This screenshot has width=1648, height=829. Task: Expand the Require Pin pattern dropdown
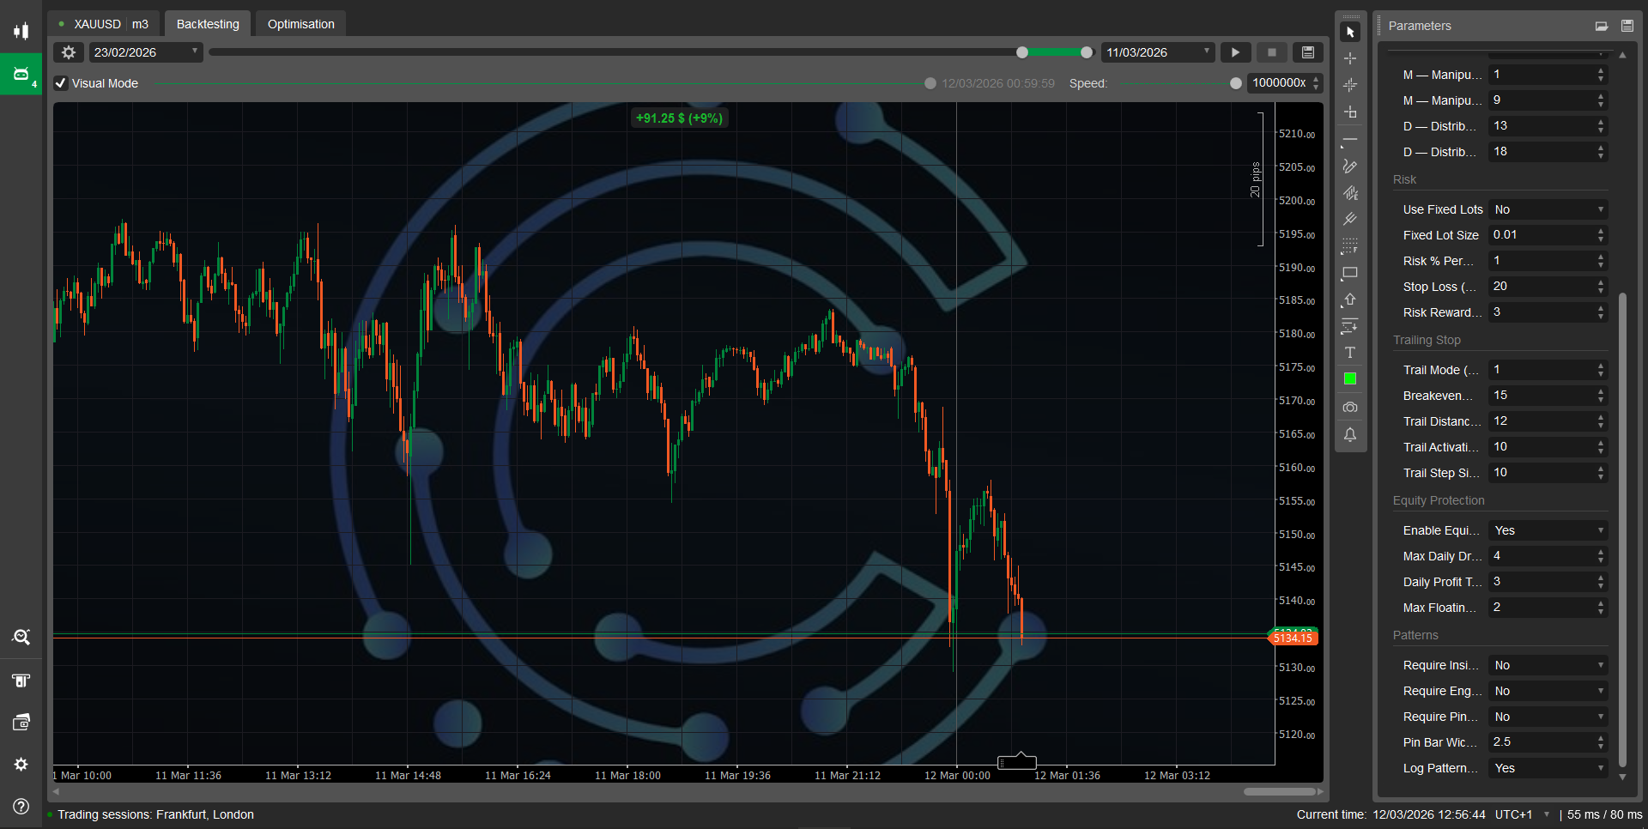pyautogui.click(x=1548, y=717)
